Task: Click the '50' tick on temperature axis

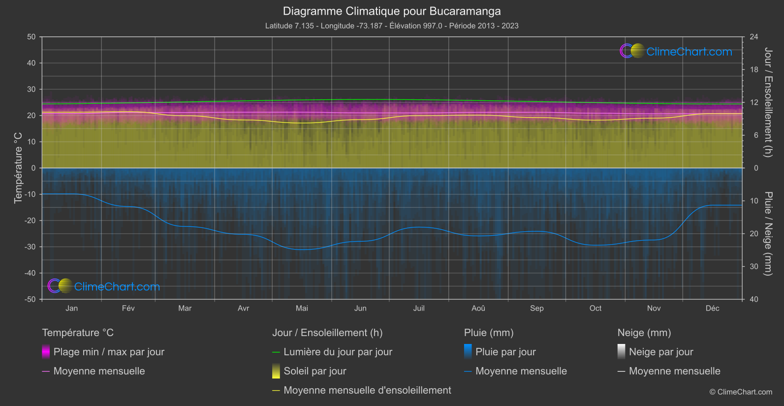Action: 31,37
